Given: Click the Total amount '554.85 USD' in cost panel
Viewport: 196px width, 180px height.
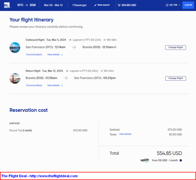Looking at the screenshot, I should click(x=169, y=153).
